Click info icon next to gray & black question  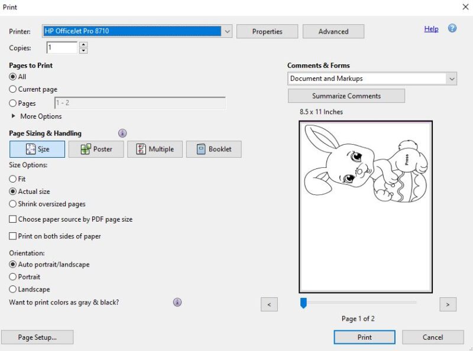[x=177, y=302]
